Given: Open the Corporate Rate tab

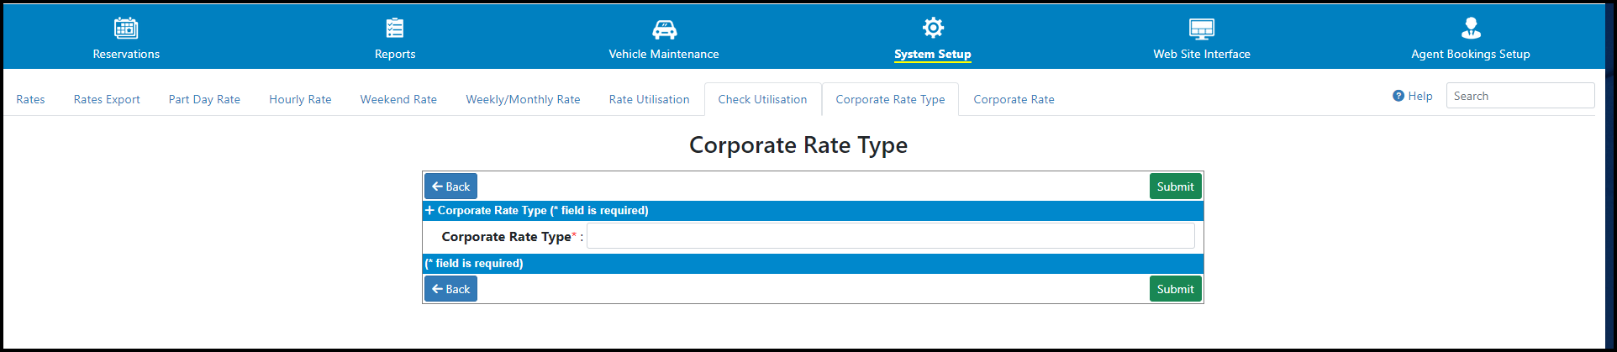Looking at the screenshot, I should [1014, 99].
